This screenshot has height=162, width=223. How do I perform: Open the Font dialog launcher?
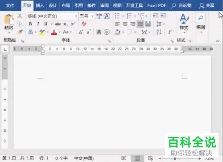point(109,41)
